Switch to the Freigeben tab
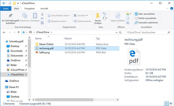This screenshot has height=106, width=174. 30,8
